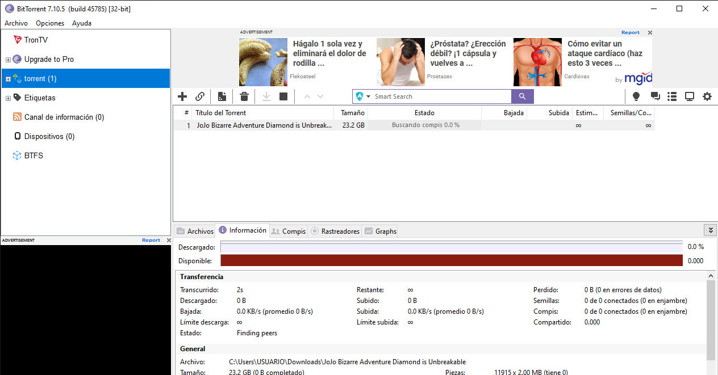Screen dimensions: 718x375
Task: Open Preferences gear icon
Action: [x=707, y=96]
